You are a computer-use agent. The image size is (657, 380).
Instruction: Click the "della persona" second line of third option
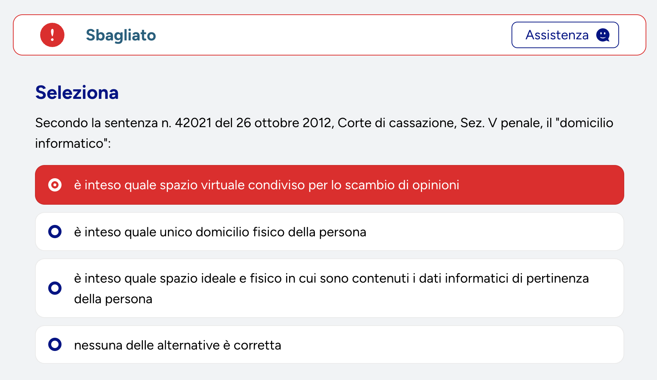click(113, 299)
